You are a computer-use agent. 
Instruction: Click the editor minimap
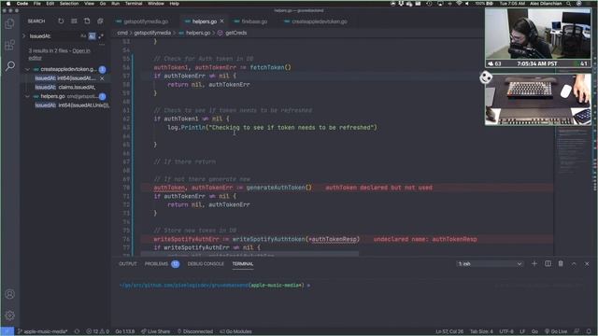tap(572, 152)
